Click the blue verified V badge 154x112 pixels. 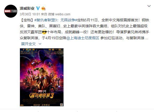click(x=38, y=9)
